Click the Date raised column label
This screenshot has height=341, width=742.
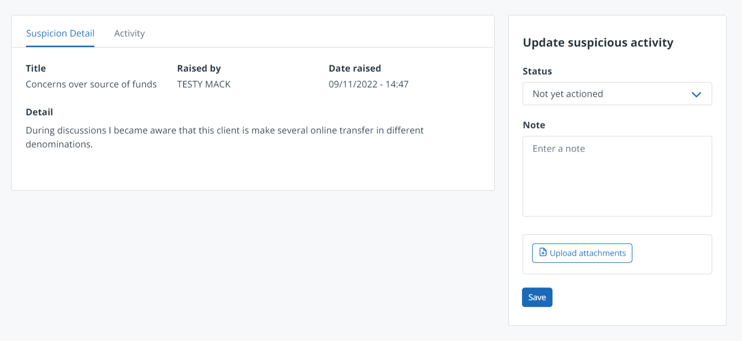[x=355, y=68]
